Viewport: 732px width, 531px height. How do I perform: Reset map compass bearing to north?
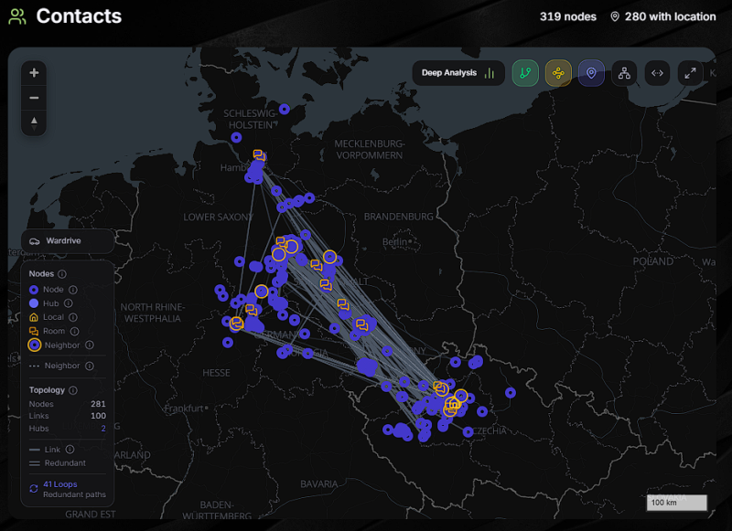[x=34, y=122]
